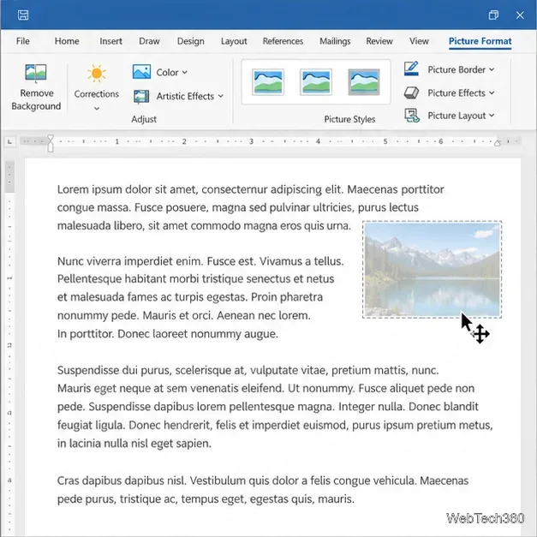This screenshot has width=537, height=537.
Task: Switch to the Home tab
Action: point(67,41)
